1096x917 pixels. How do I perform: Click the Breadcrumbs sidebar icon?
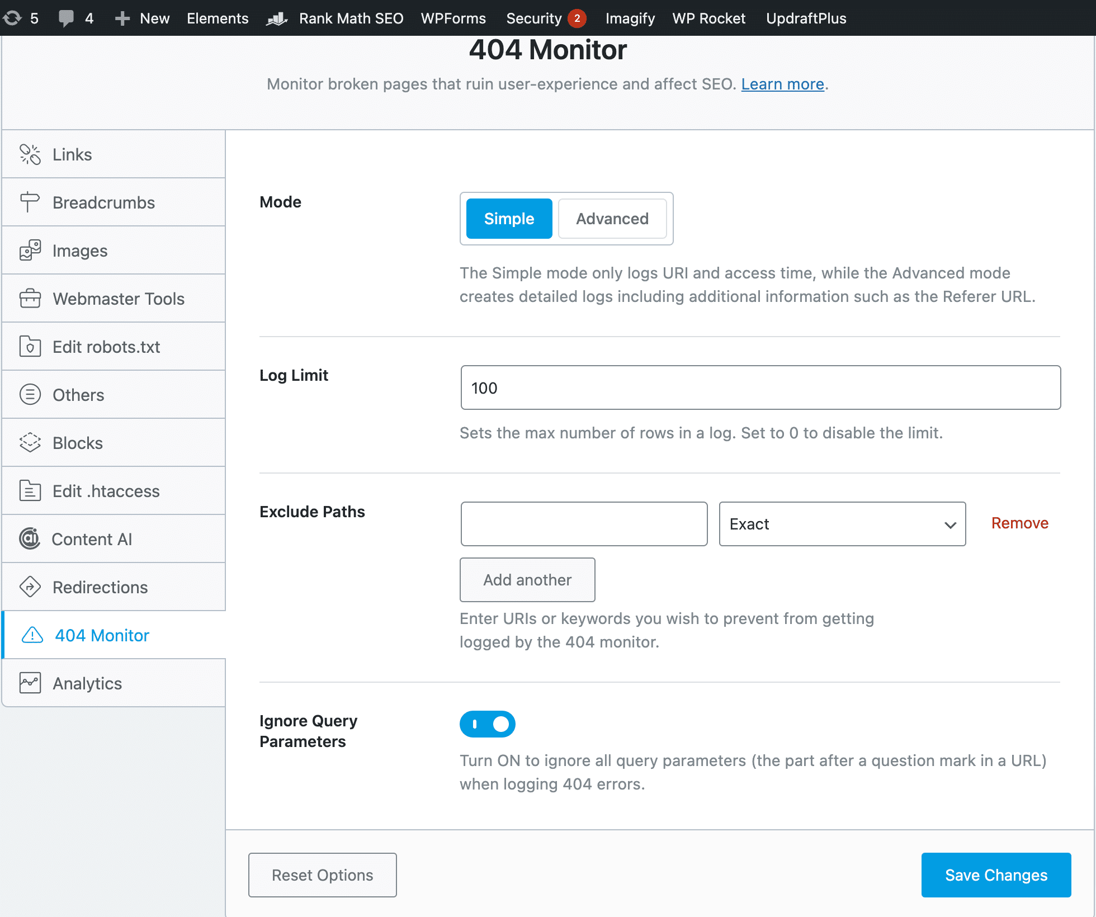(x=30, y=202)
